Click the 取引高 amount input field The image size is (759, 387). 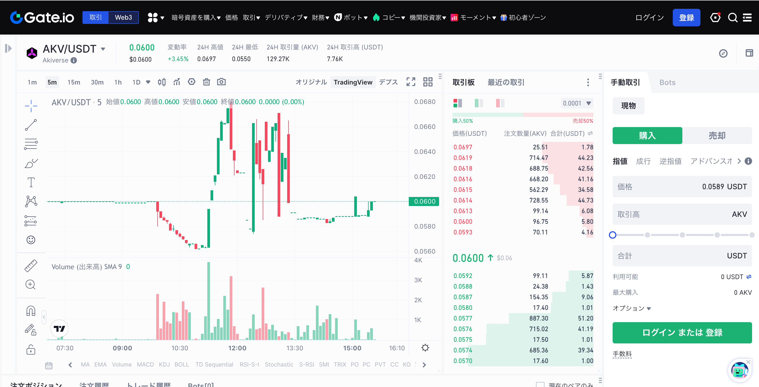[682, 214]
